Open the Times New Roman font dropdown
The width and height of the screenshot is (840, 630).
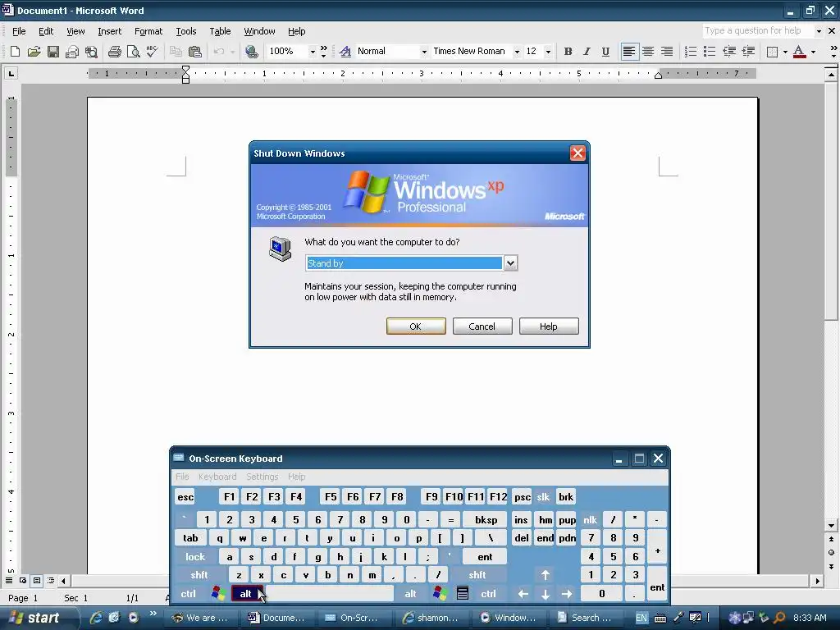[x=517, y=52]
